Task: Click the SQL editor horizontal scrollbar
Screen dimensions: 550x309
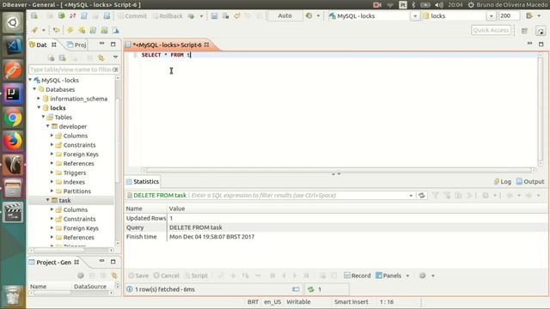Action: [x=339, y=170]
